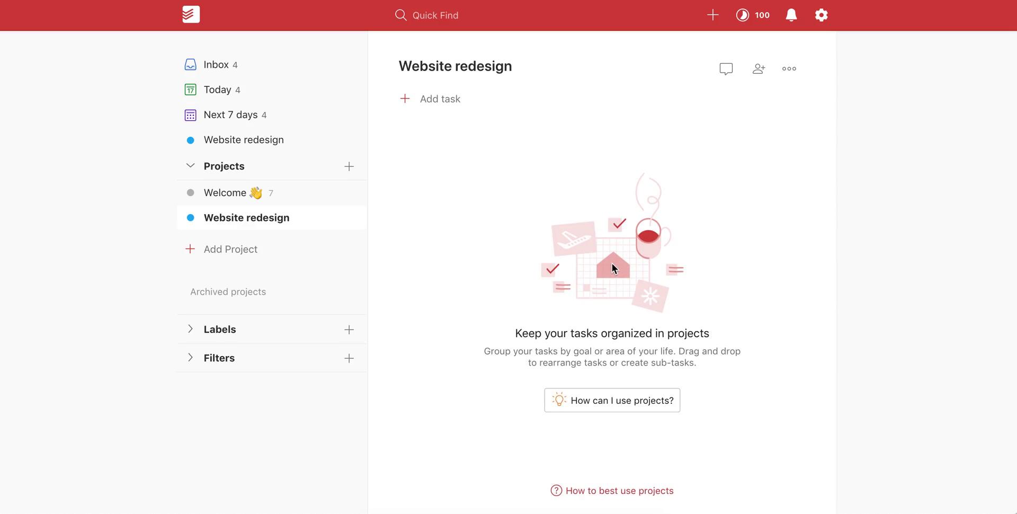Click blue dot beside highlighted Website redesign
This screenshot has height=514, width=1017.
point(190,218)
